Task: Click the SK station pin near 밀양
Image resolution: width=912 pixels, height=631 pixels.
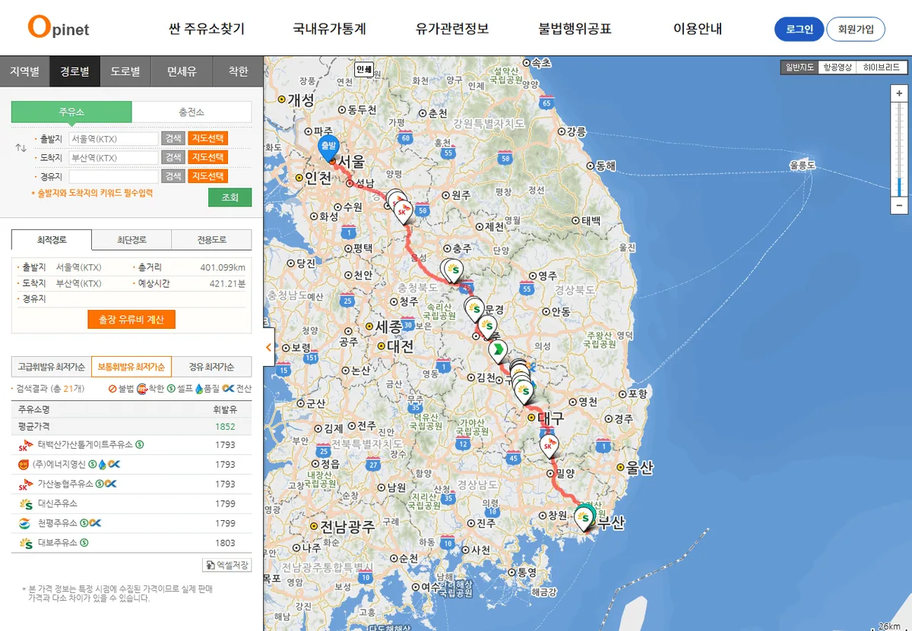Action: 549,447
